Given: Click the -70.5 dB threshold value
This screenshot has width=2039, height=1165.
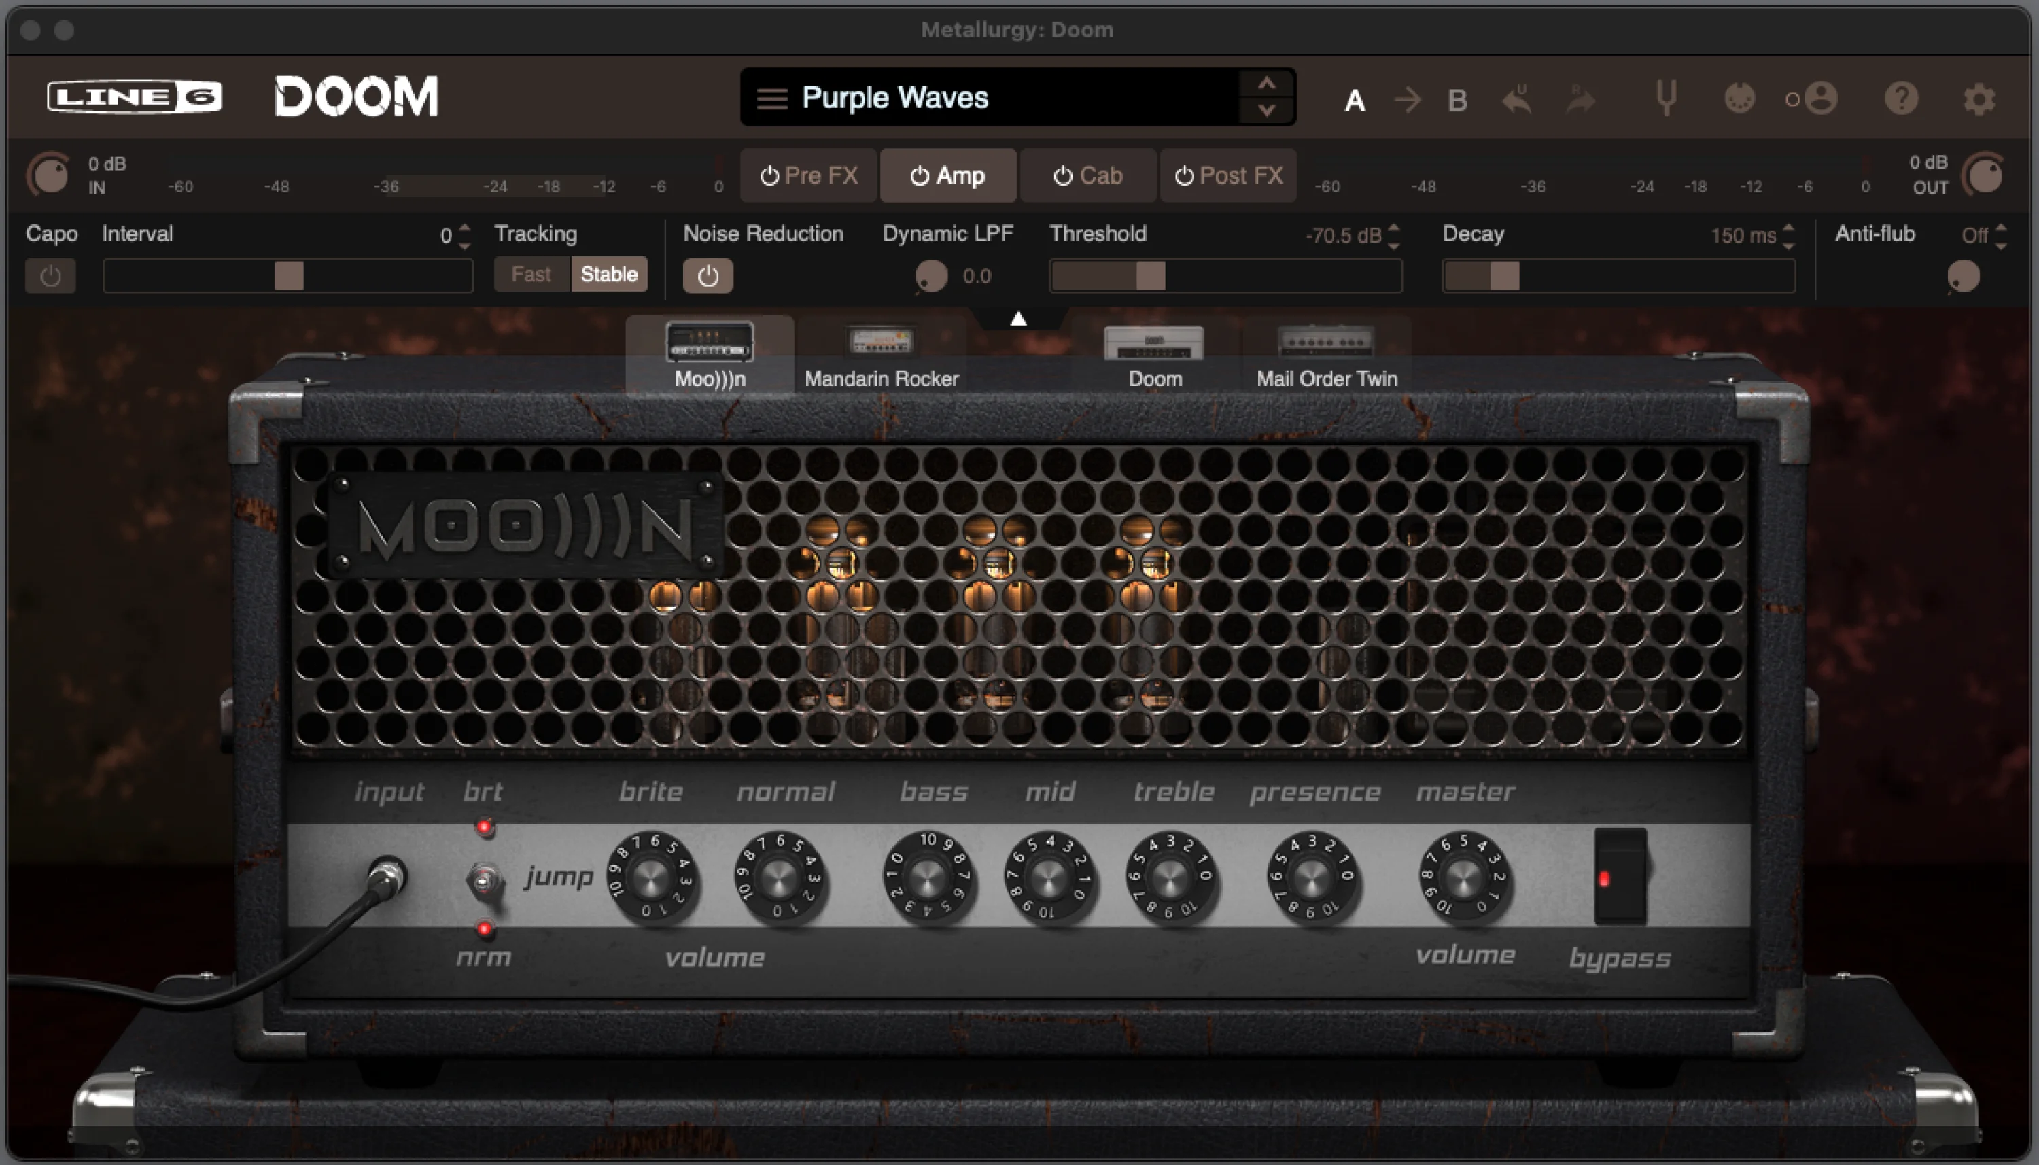Looking at the screenshot, I should 1343,236.
